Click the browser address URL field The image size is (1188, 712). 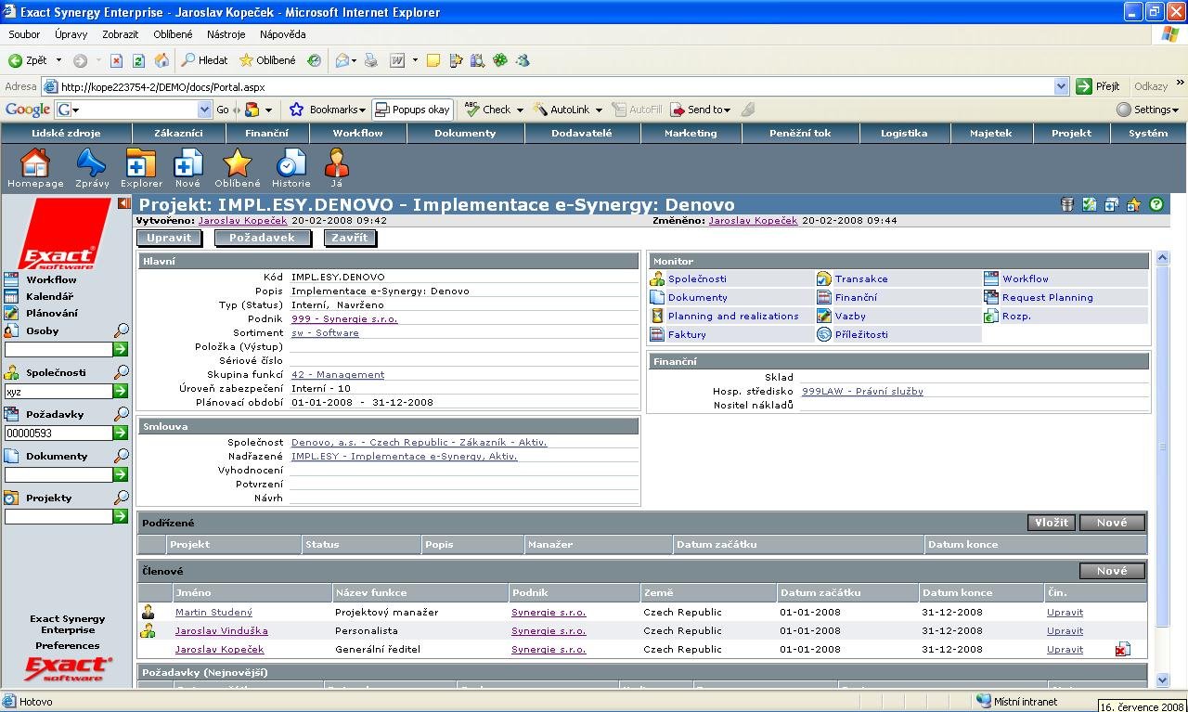tap(548, 86)
